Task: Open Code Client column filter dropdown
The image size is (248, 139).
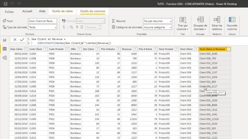Action: (46, 49)
